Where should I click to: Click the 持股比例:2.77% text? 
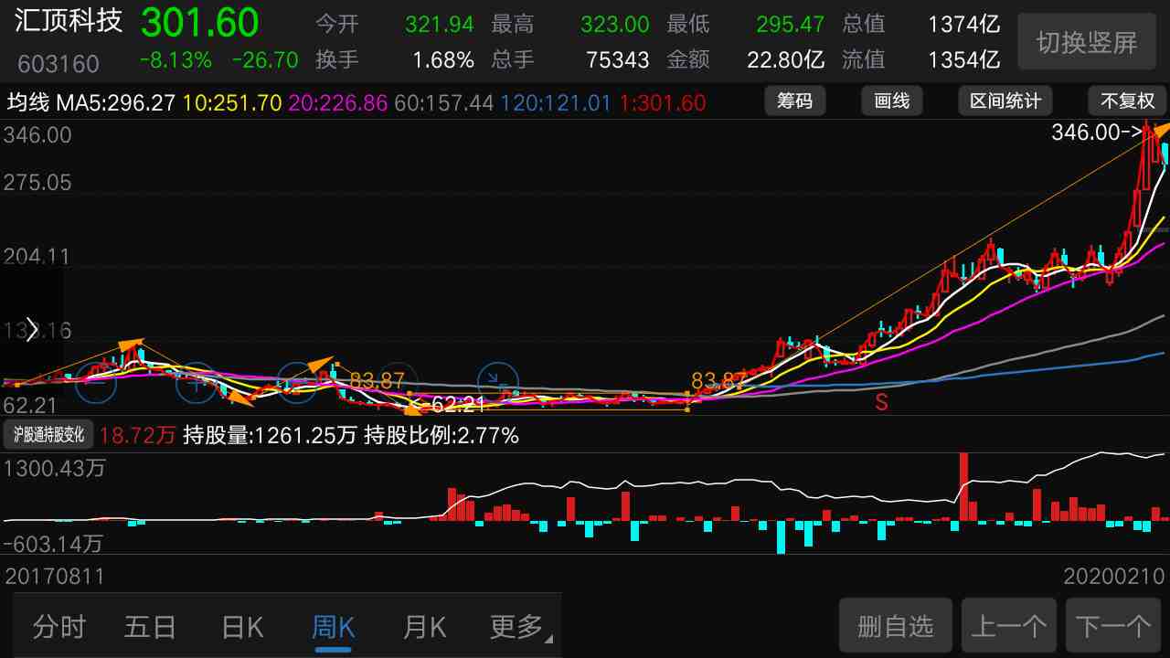441,435
